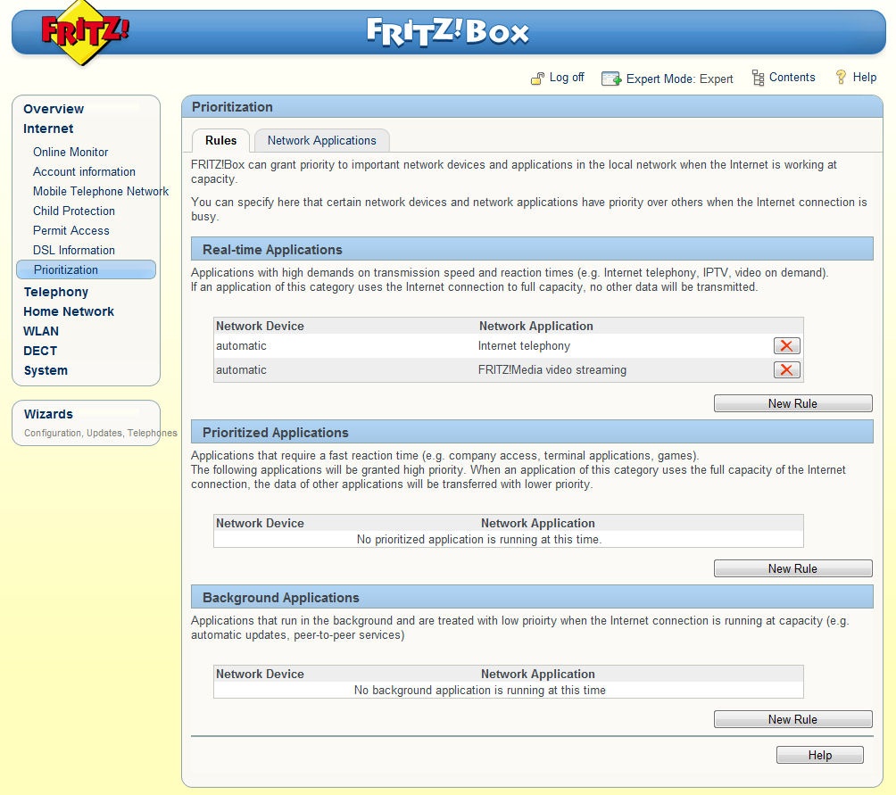This screenshot has height=795, width=896.
Task: Click 'Configuration, Updates, Telephones' under Wizards
Action: pyautogui.click(x=101, y=433)
